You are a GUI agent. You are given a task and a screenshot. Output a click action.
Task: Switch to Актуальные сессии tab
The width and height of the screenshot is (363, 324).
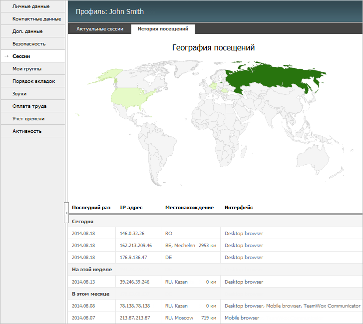(x=100, y=29)
